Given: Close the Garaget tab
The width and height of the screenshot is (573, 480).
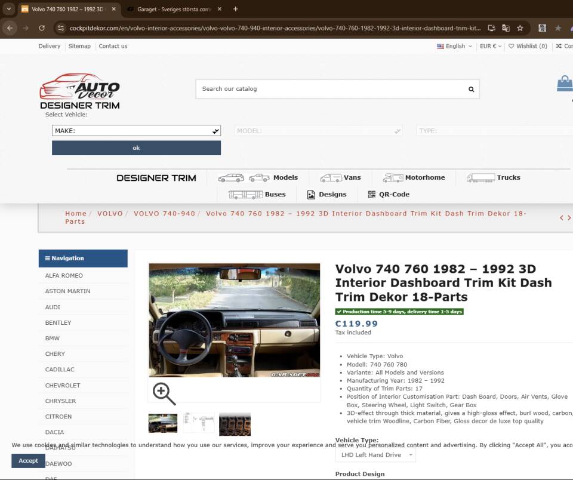Looking at the screenshot, I should pyautogui.click(x=219, y=9).
